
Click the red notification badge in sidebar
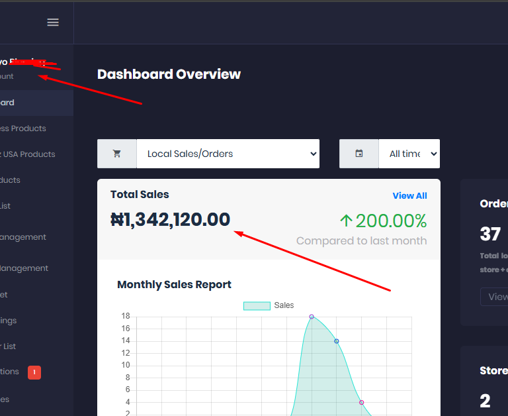[x=34, y=372]
